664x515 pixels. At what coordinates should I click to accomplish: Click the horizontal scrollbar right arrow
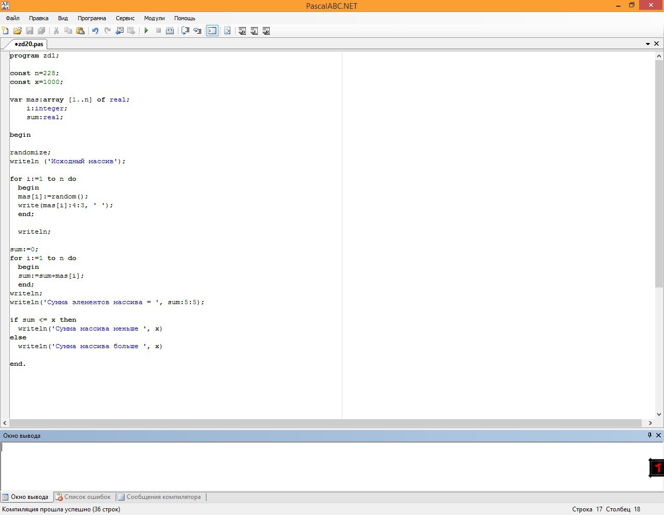651,423
